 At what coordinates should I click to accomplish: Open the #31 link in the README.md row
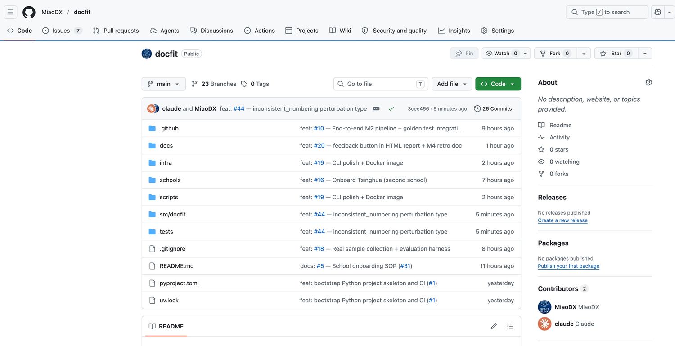[x=405, y=266]
